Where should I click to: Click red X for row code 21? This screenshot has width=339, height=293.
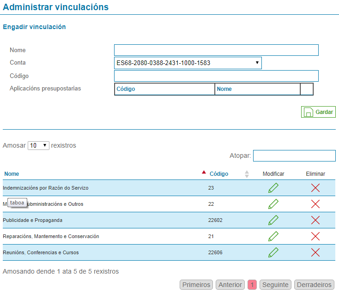point(315,236)
